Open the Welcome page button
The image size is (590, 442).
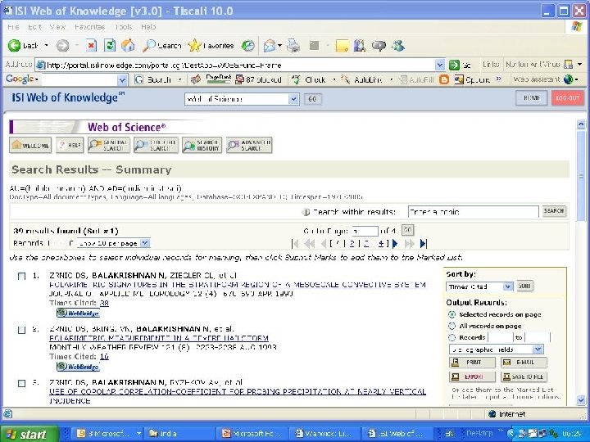[30, 146]
